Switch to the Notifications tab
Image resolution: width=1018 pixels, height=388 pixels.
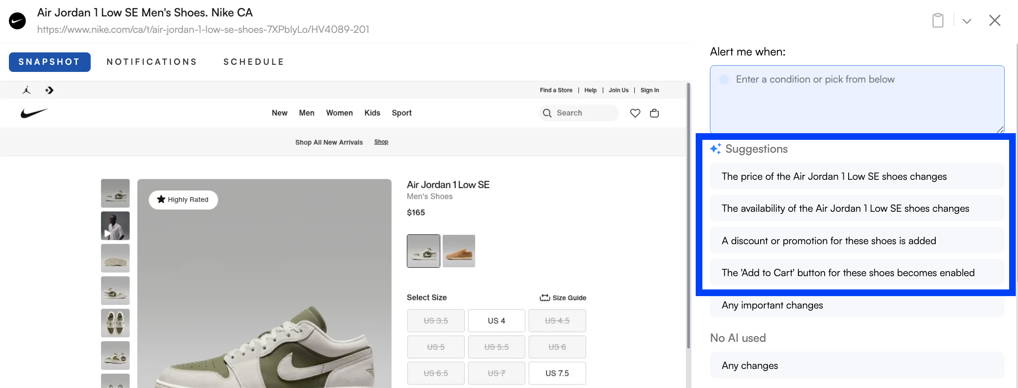pyautogui.click(x=152, y=62)
